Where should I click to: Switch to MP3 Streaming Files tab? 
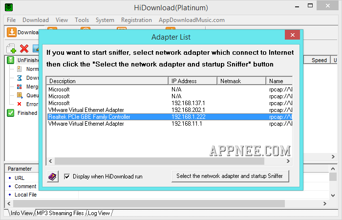pos(60,213)
